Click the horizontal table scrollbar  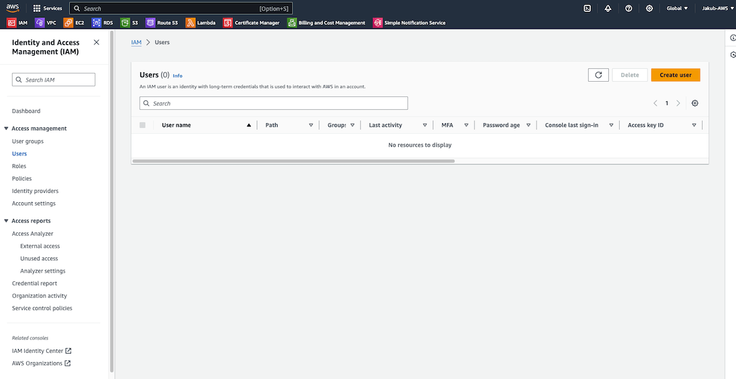coord(294,161)
